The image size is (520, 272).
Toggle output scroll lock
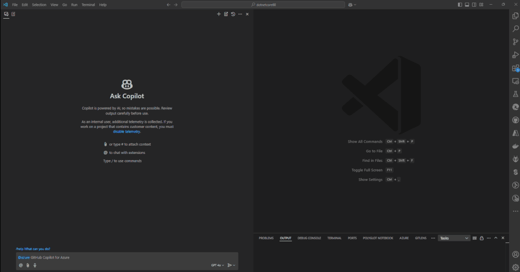(x=481, y=238)
